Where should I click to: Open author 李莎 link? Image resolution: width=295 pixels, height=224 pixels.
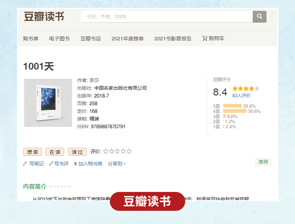(94, 80)
